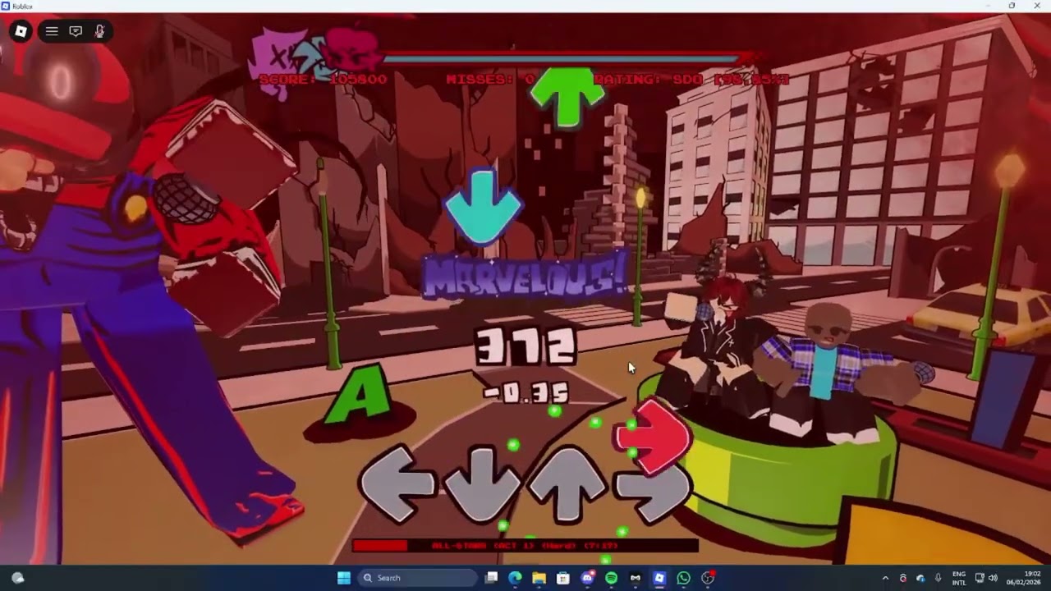Open the Roblox logo menu
1051x591 pixels.
(21, 31)
